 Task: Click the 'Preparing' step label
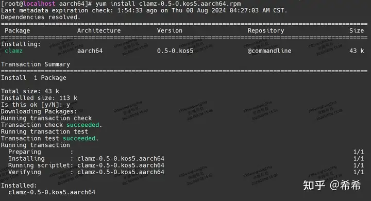[x=25, y=152]
